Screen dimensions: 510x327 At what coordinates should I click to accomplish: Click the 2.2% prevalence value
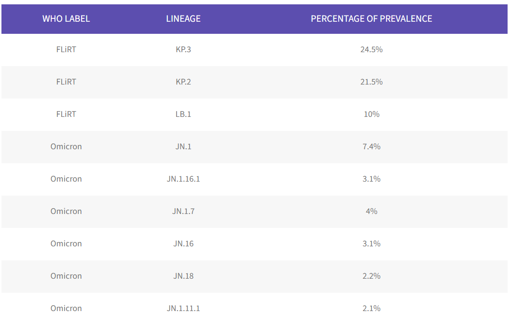pyautogui.click(x=372, y=276)
